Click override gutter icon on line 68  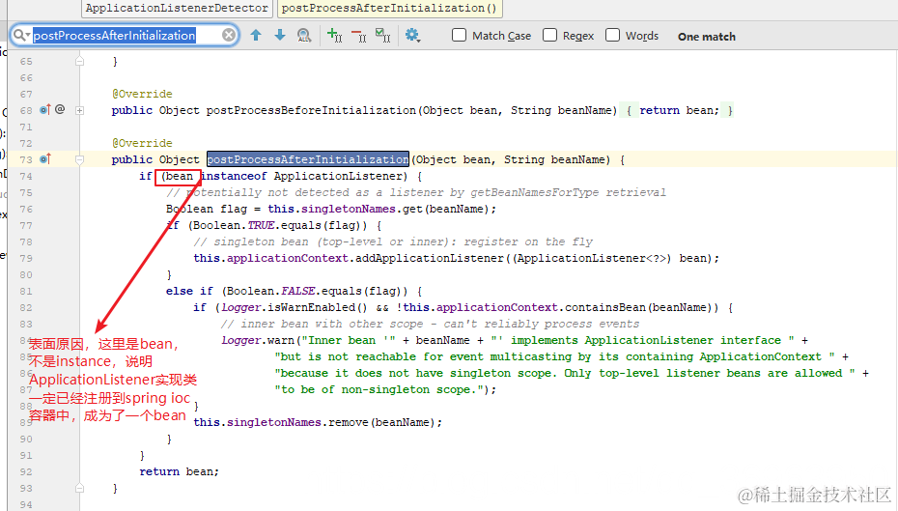pyautogui.click(x=45, y=109)
